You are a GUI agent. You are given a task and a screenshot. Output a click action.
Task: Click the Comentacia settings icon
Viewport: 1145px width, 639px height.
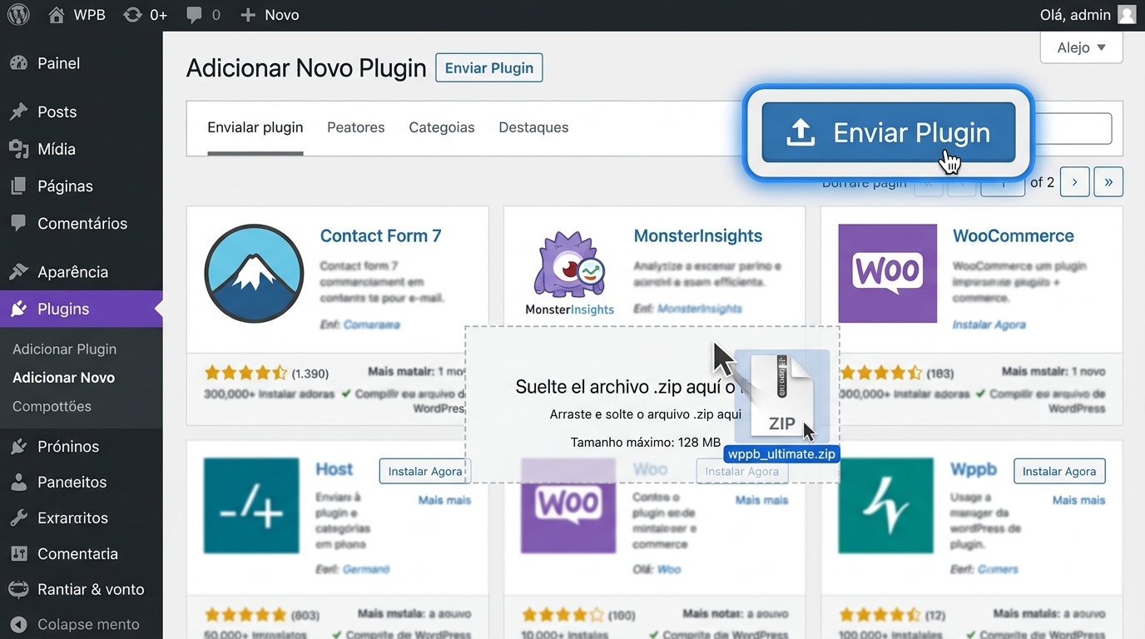18,553
